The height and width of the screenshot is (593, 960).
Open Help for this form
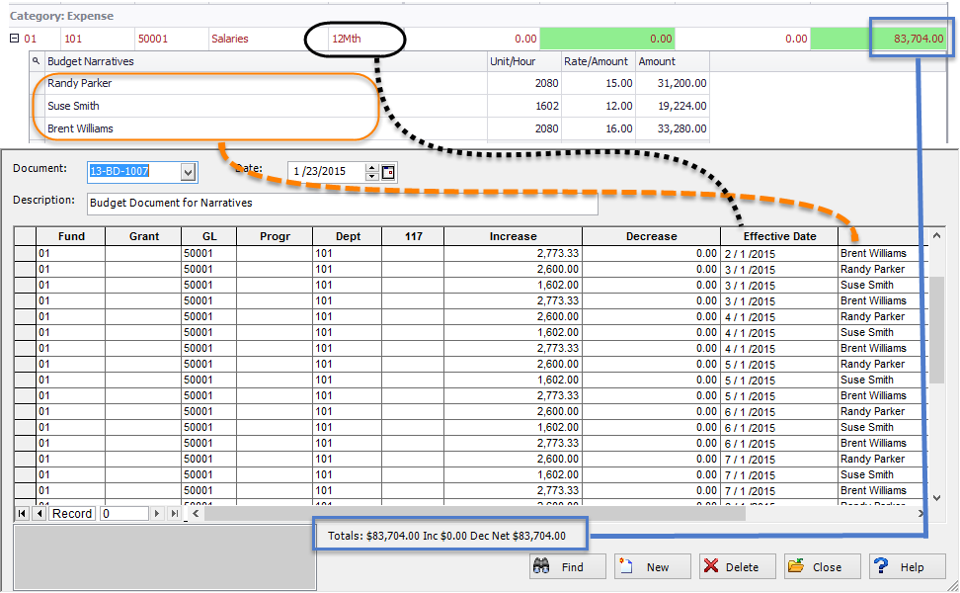click(901, 567)
